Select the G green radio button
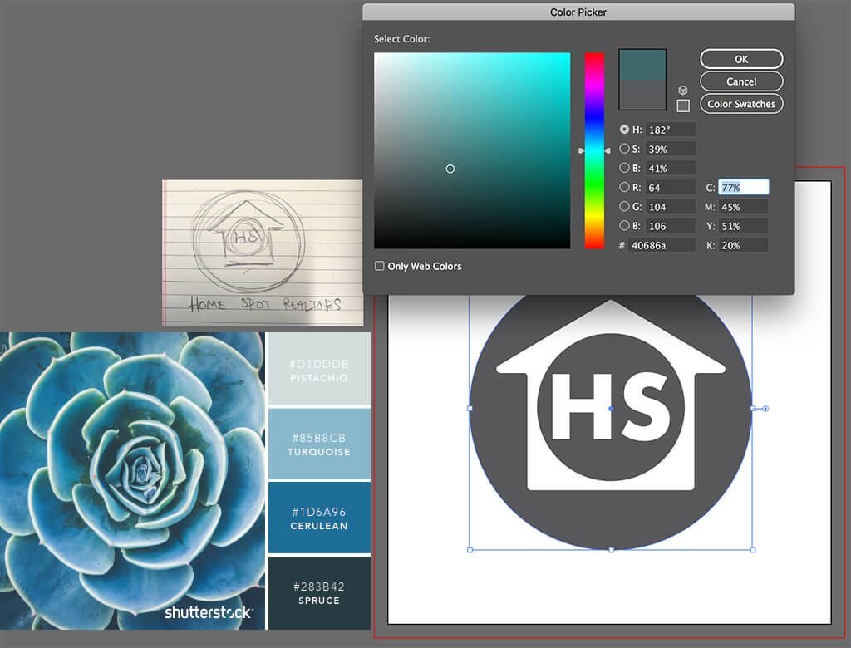Screen dimensions: 851x648 [x=624, y=206]
